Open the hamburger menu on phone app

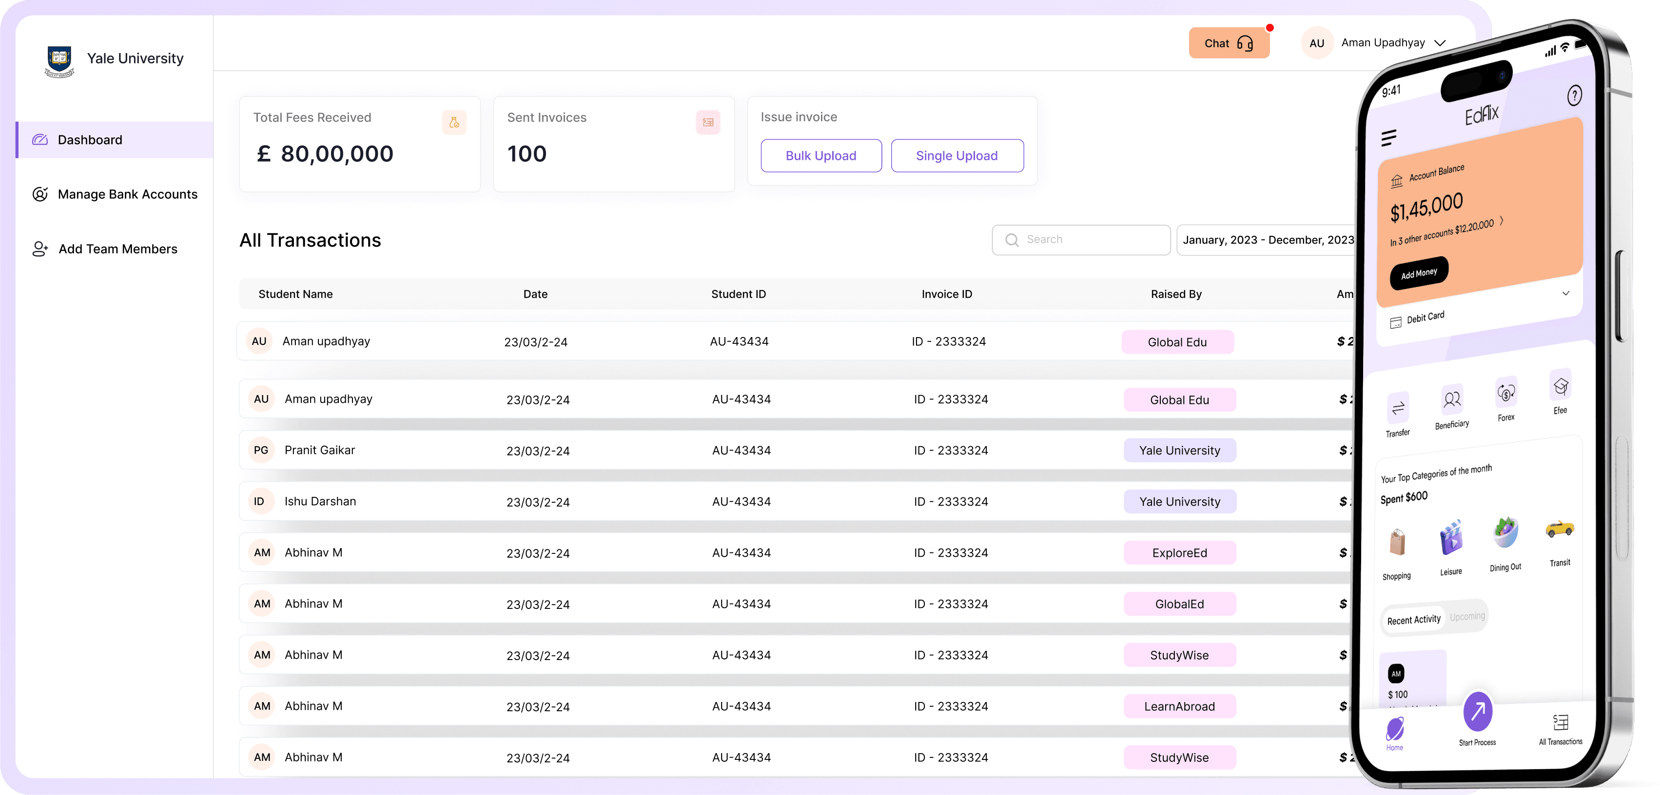tap(1389, 138)
